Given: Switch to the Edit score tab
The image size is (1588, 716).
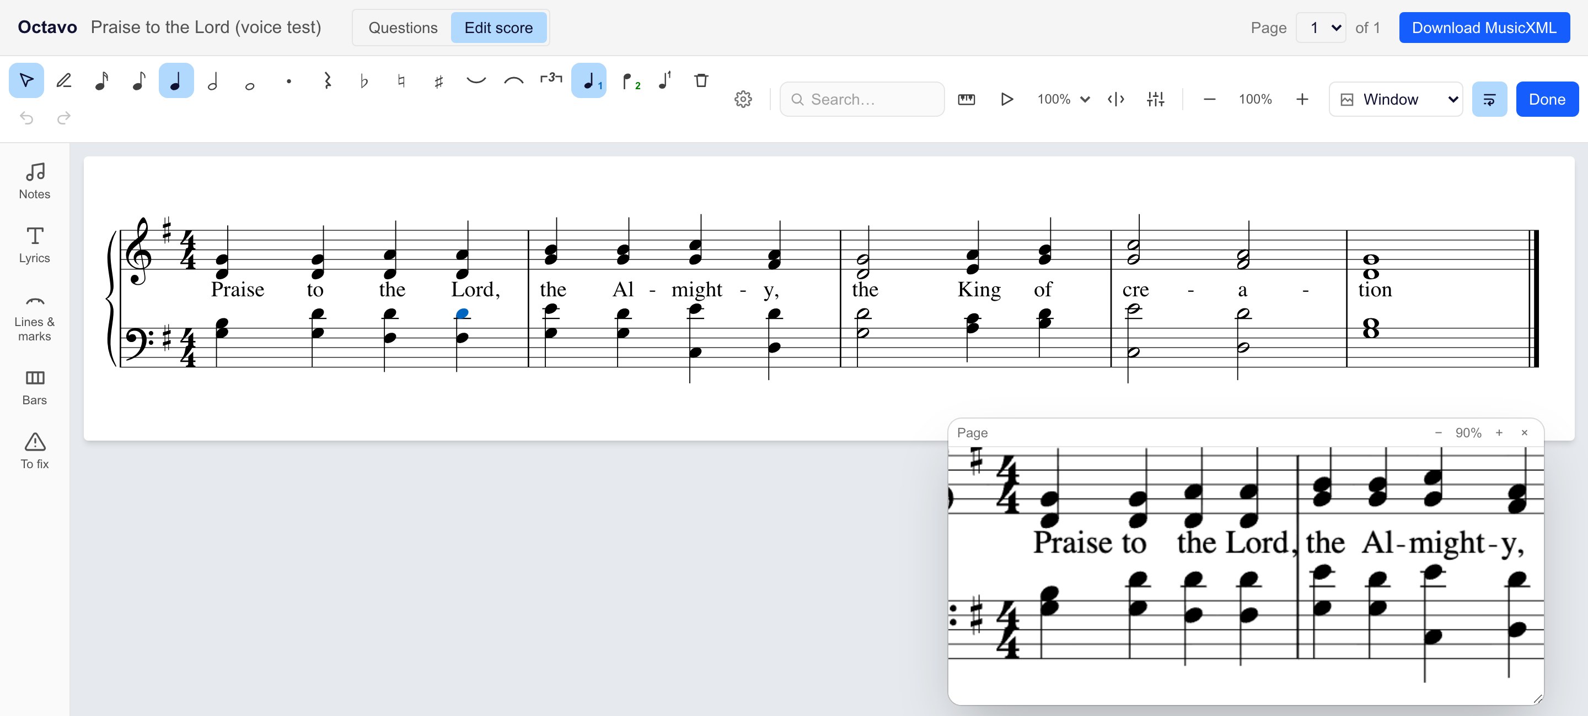Looking at the screenshot, I should (x=498, y=28).
